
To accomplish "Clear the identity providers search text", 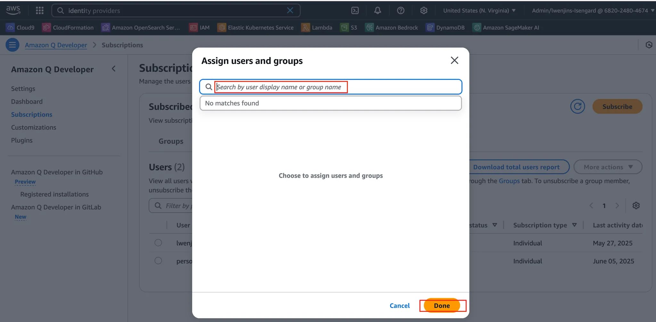I will click(290, 11).
